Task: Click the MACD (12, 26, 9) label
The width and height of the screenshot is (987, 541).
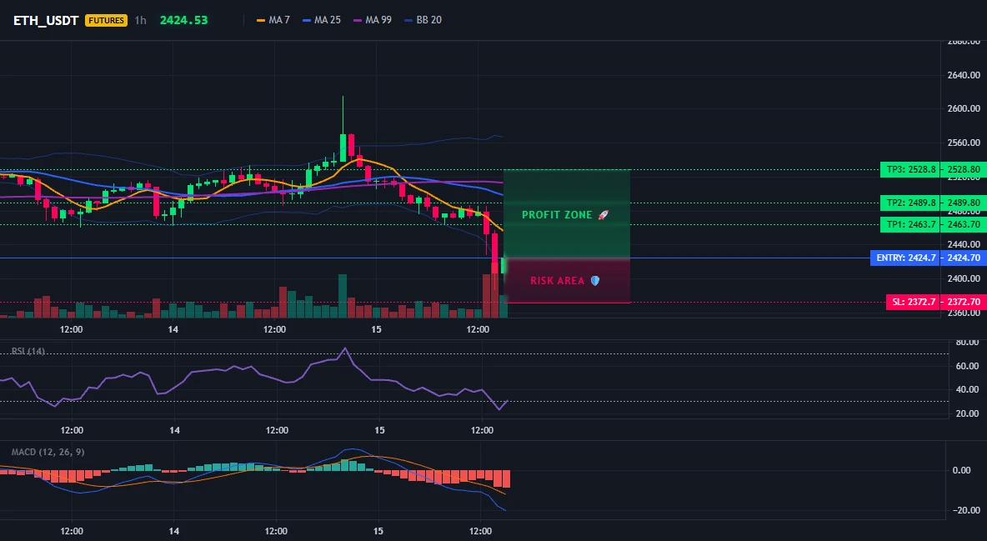Action: click(48, 452)
